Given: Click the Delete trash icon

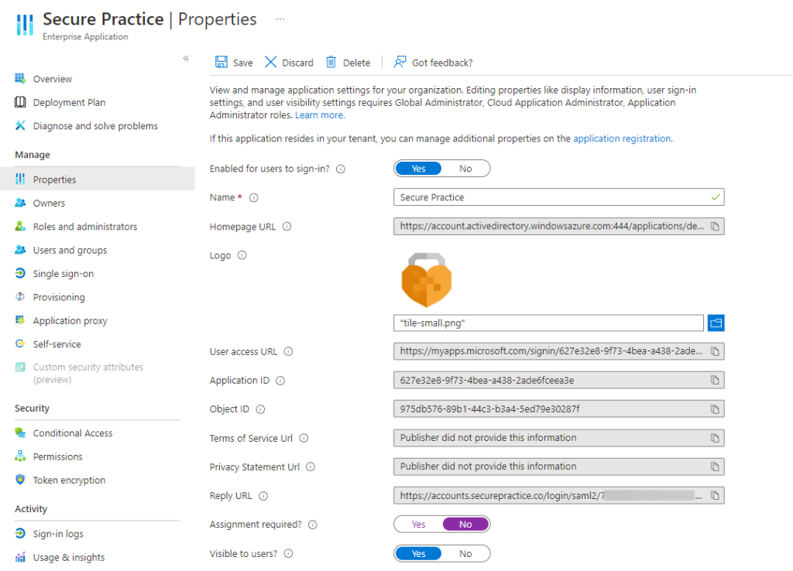Looking at the screenshot, I should pos(331,63).
